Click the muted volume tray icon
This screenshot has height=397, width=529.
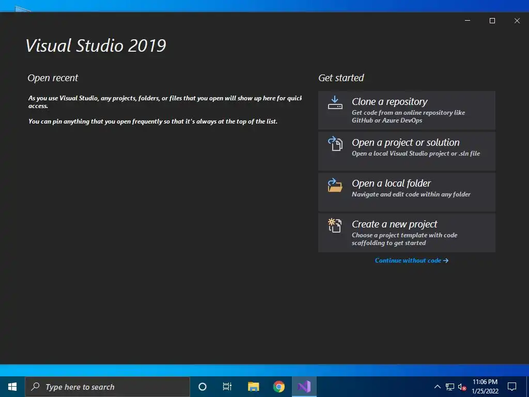click(x=462, y=387)
